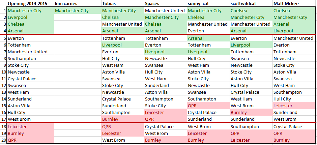Viewport: 317px width, 145px height.
Task: Select red QPR cell in sunny_cat column
Action: coord(208,106)
